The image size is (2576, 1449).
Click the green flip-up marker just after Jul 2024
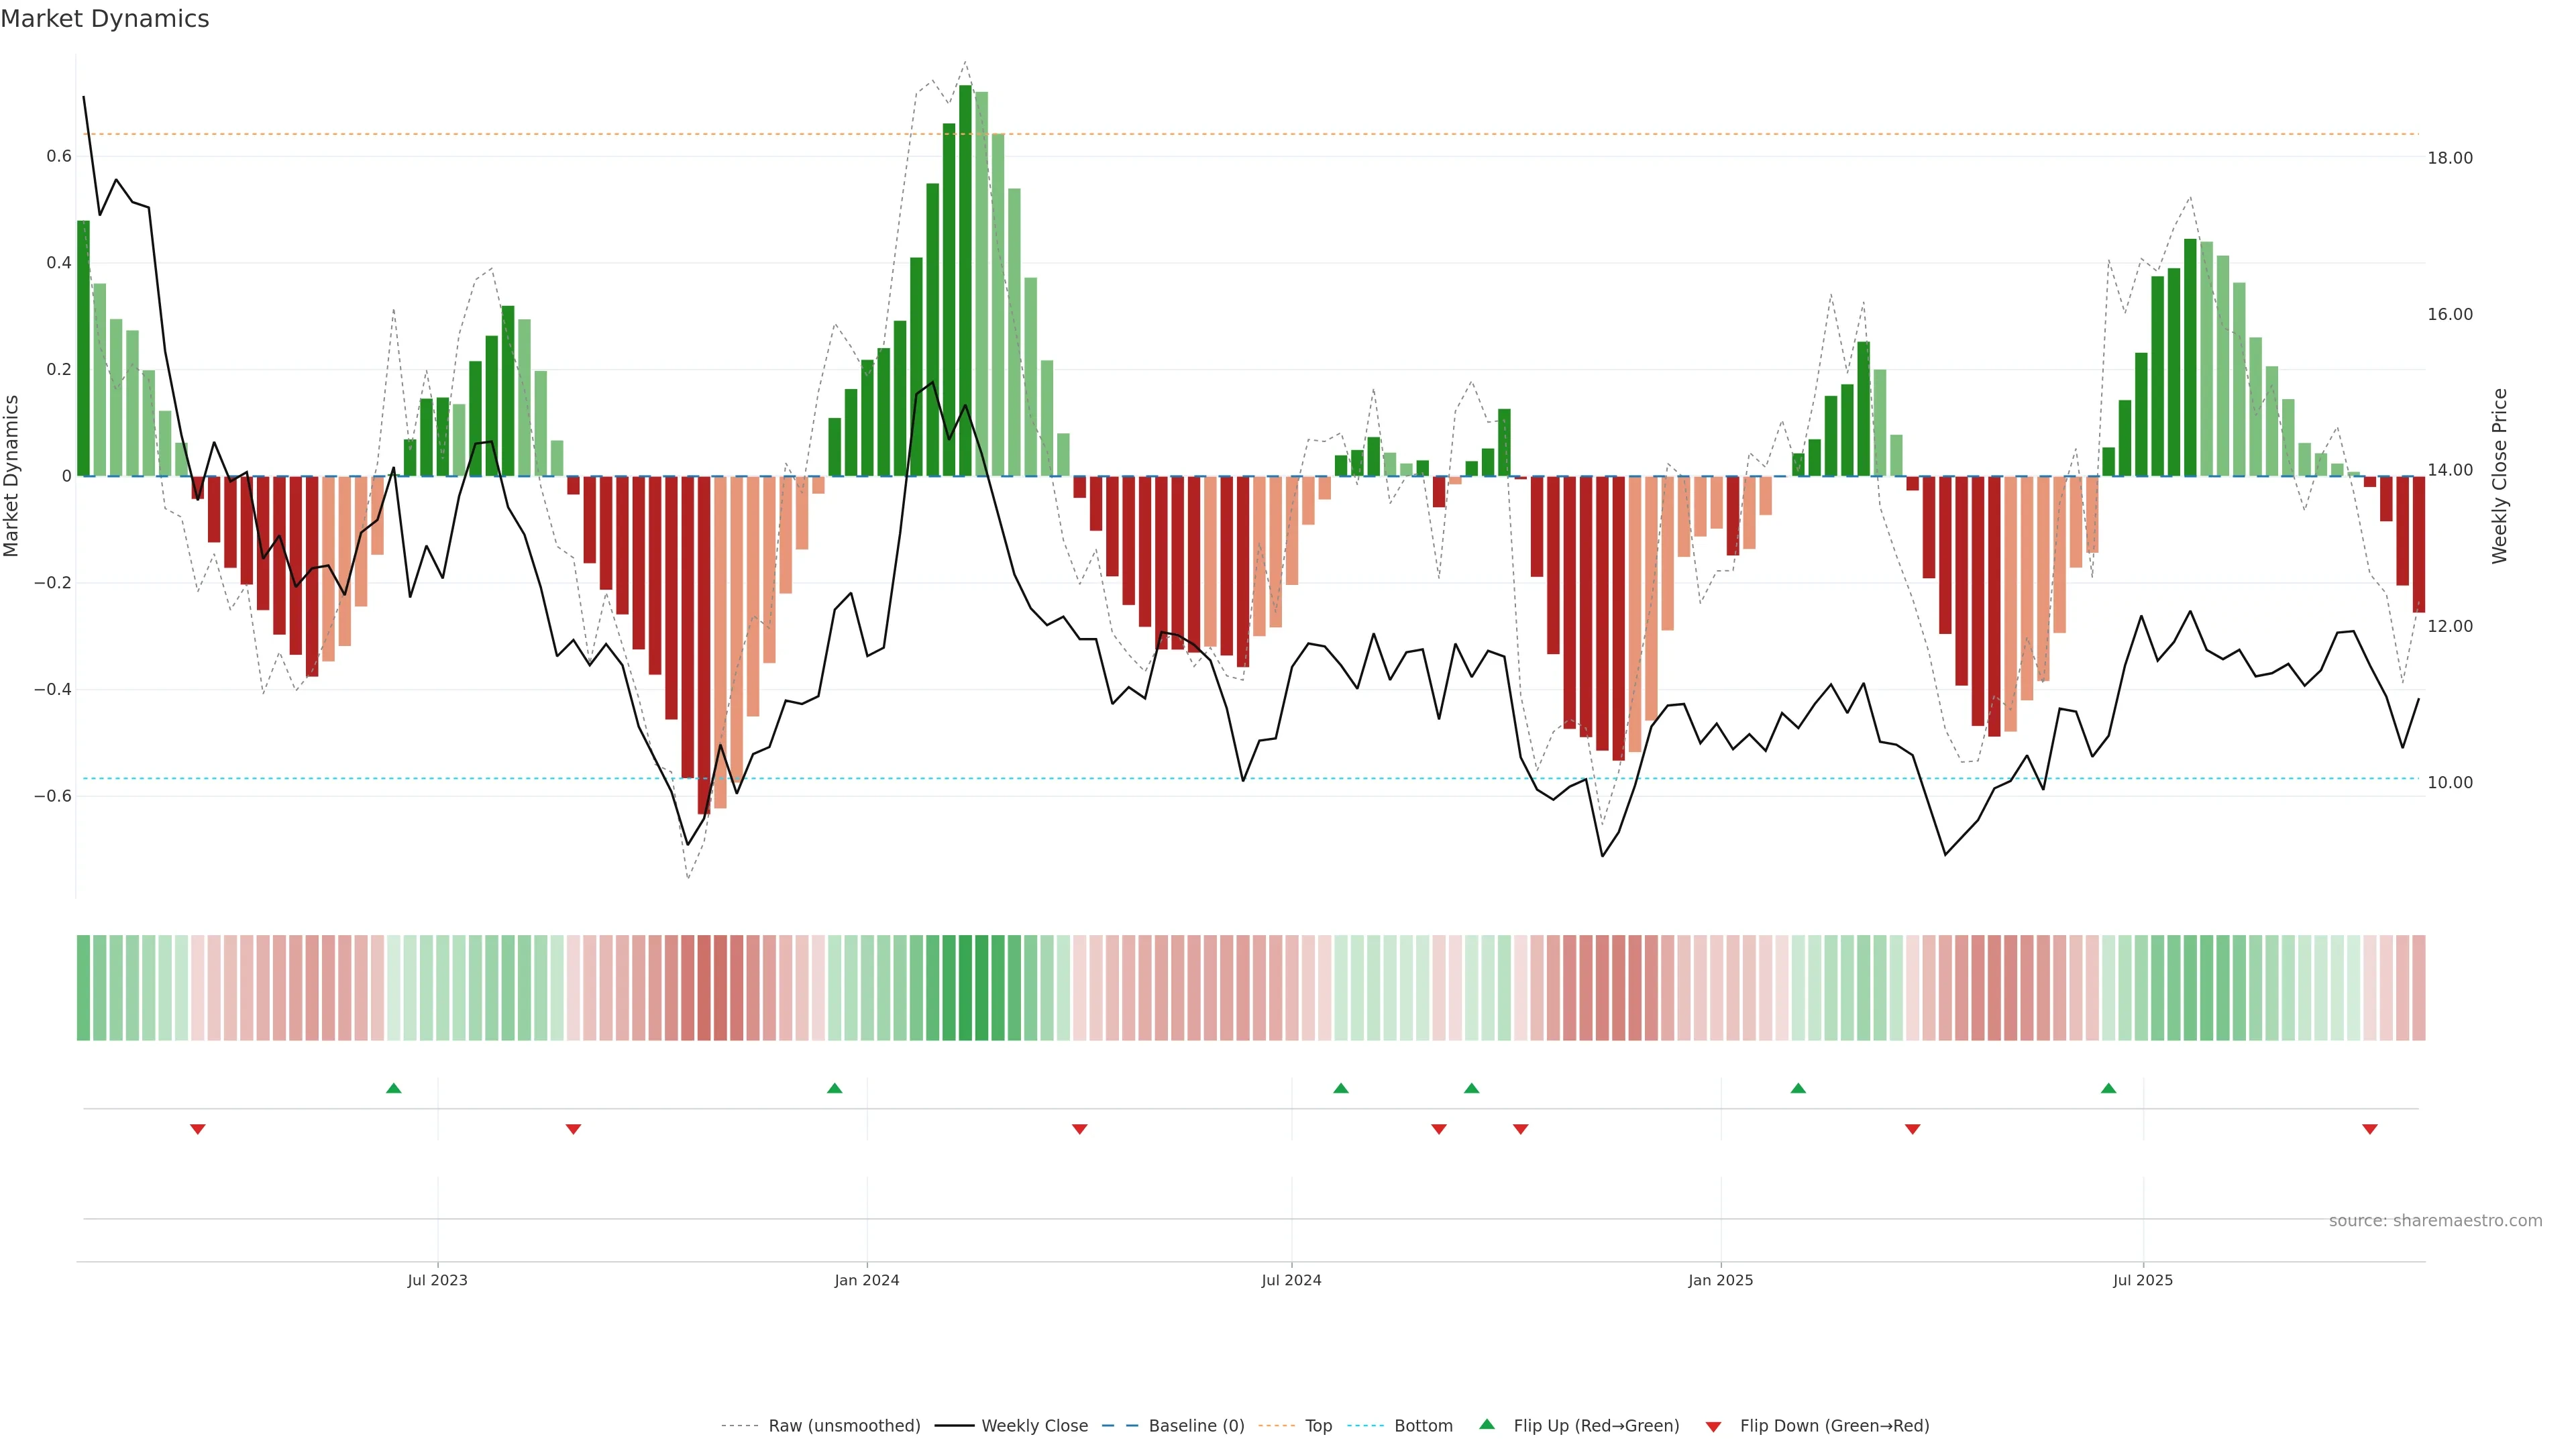[x=1341, y=1088]
